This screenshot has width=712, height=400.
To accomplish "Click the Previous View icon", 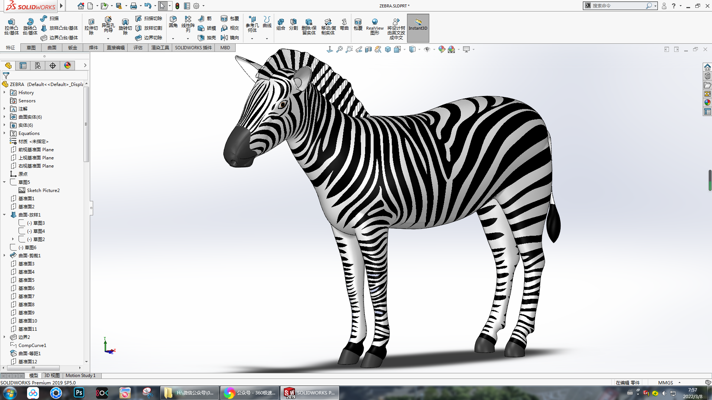I will 359,49.
